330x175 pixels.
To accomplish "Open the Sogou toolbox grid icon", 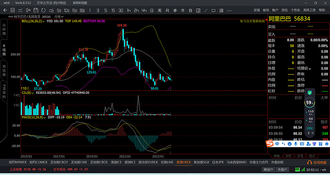I will pyautogui.click(x=321, y=144).
